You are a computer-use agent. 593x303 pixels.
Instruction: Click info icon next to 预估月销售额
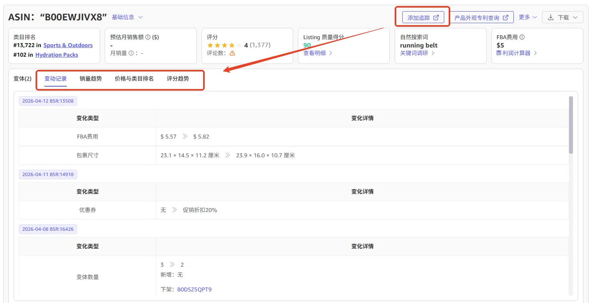pyautogui.click(x=148, y=37)
